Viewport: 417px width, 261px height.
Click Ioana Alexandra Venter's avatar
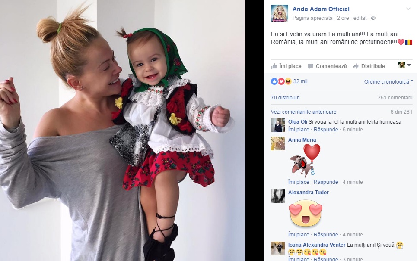[x=278, y=249]
